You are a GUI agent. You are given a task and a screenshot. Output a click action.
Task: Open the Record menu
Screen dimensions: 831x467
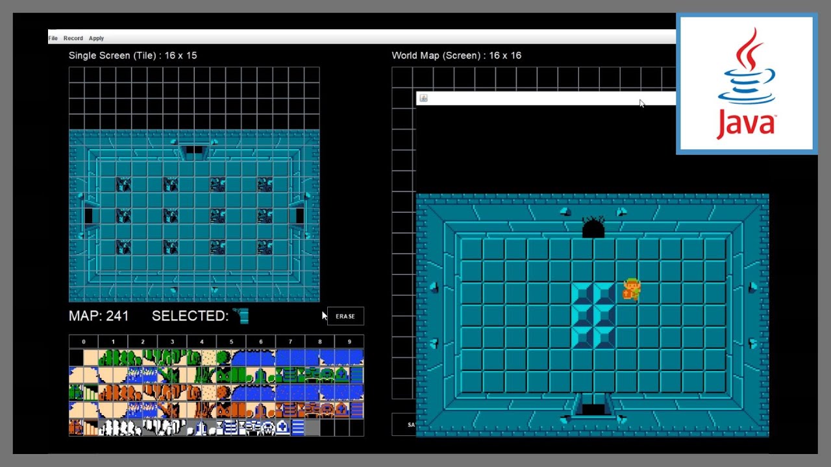(x=73, y=38)
